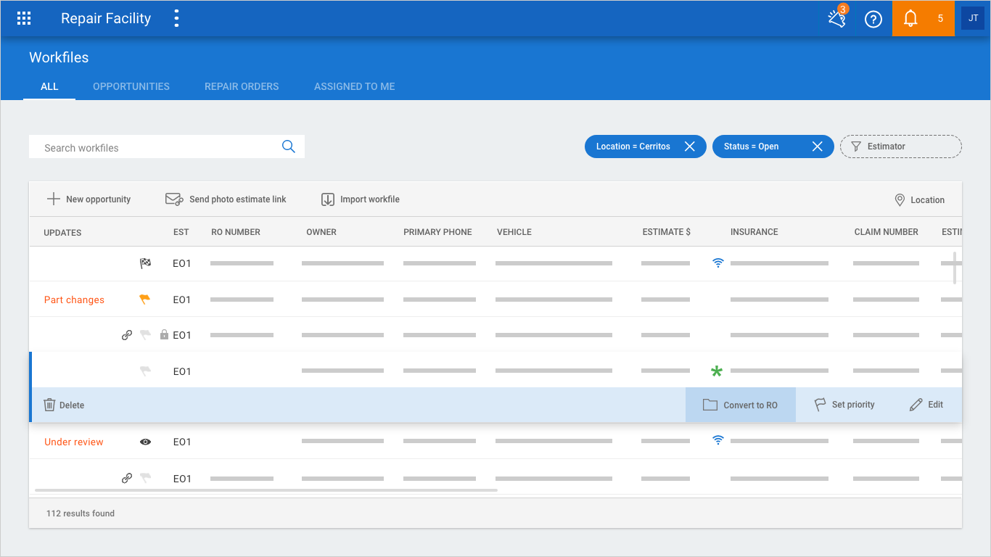Click Import workfile button
991x557 pixels.
[361, 199]
